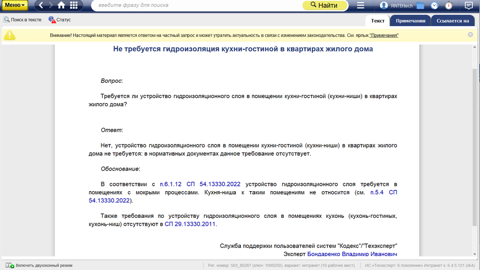Go to the home page icon
Image resolution: width=480 pixels, height=270 pixels.
click(x=61, y=5)
